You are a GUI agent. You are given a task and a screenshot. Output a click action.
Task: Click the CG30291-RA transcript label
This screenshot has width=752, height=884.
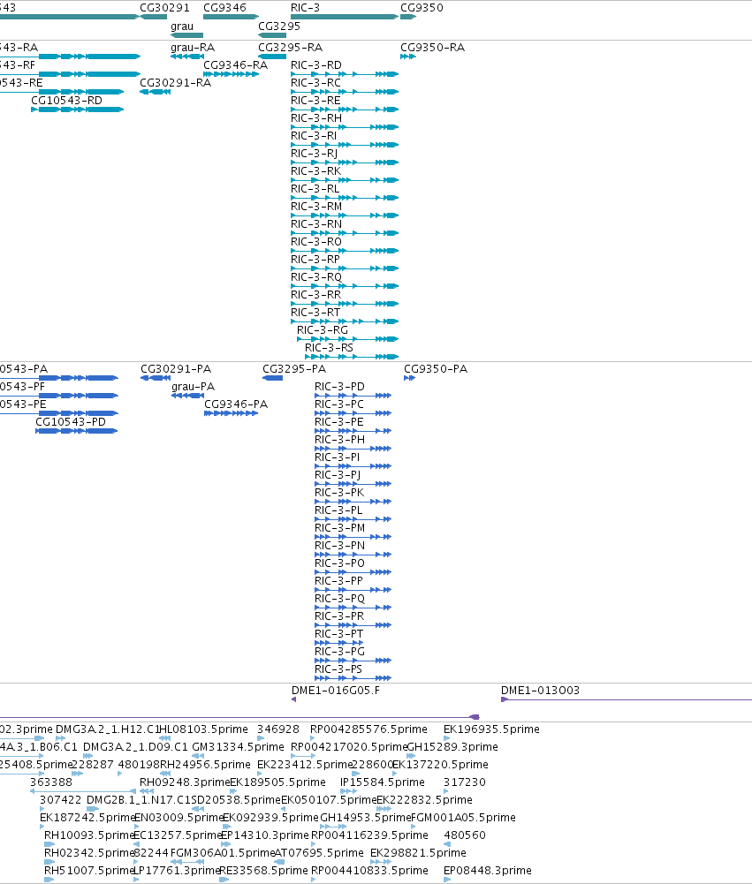tap(176, 83)
